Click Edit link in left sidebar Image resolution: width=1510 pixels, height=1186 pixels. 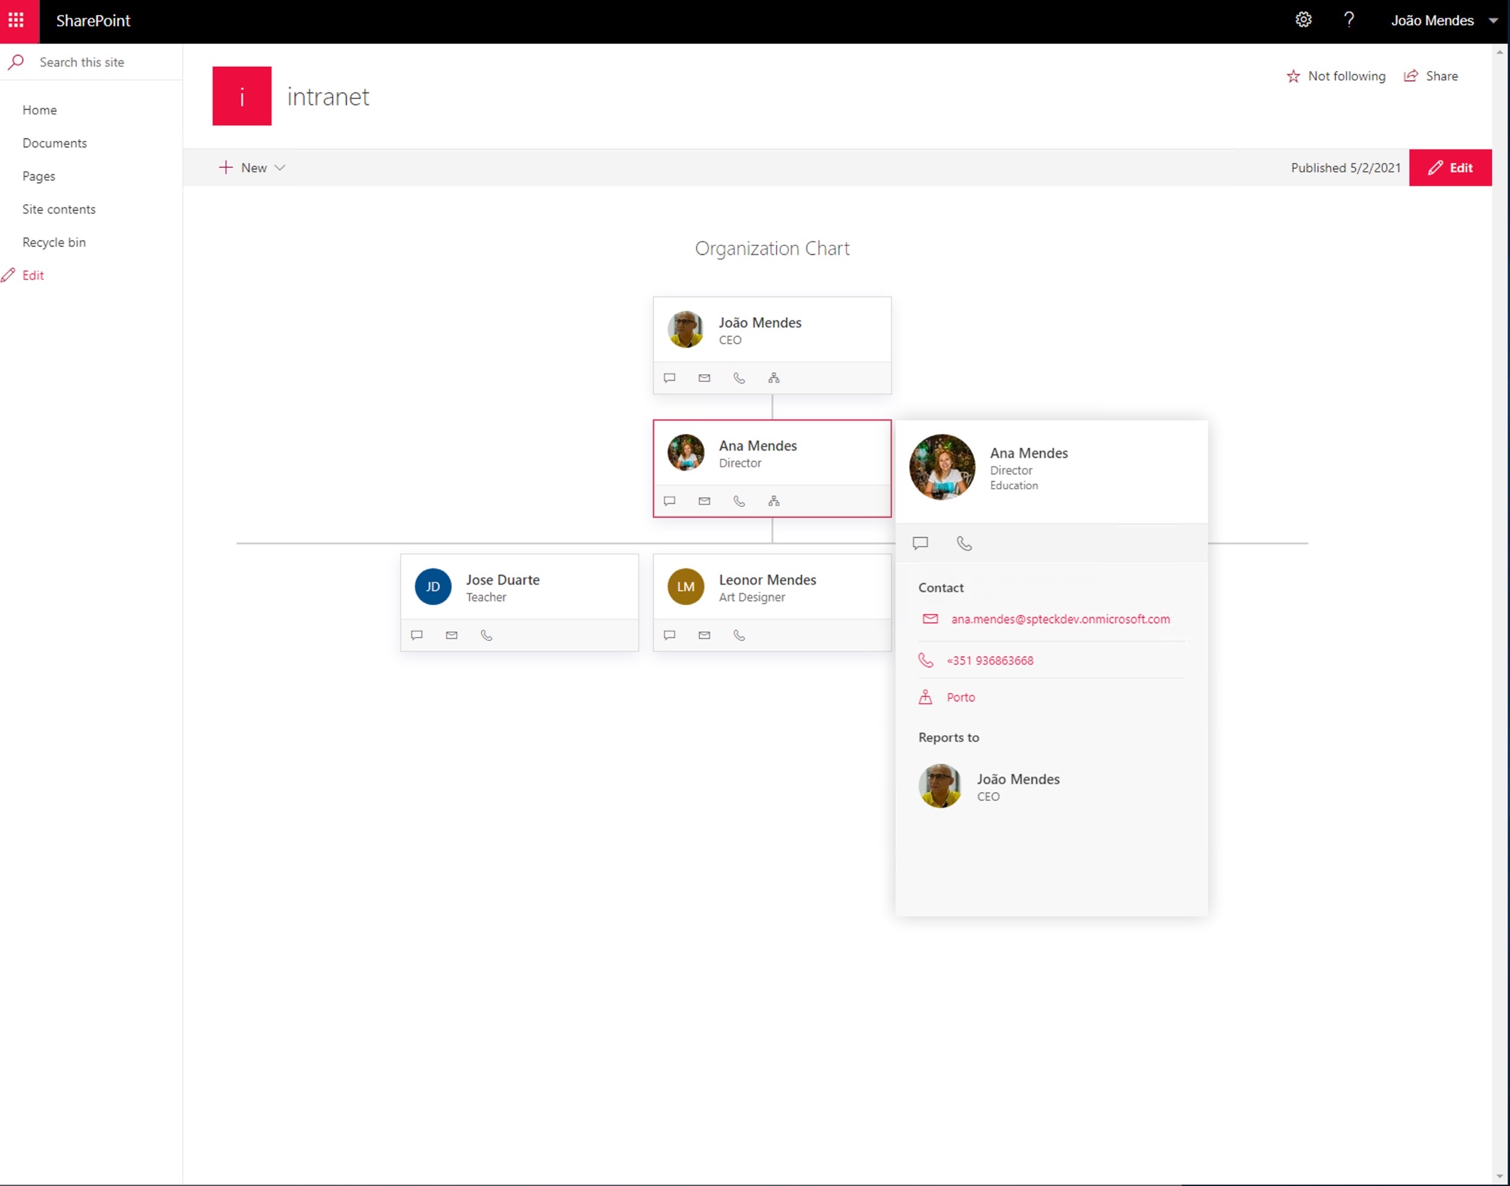point(33,275)
